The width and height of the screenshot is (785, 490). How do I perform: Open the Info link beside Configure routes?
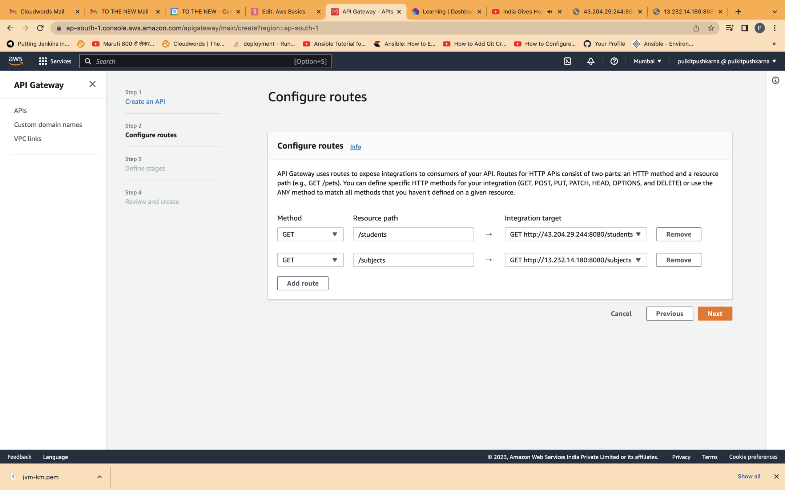pyautogui.click(x=355, y=147)
